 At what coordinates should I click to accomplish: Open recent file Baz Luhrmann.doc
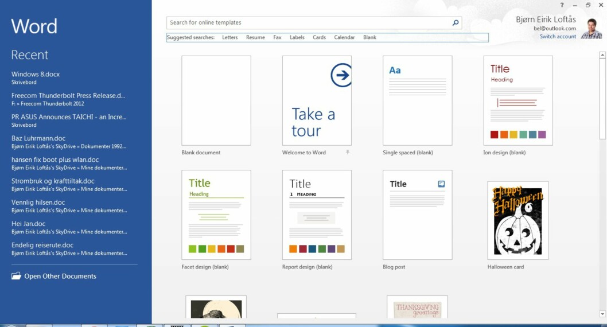pos(69,142)
